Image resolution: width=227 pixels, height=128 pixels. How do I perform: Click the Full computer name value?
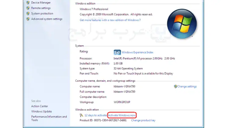[124, 92]
